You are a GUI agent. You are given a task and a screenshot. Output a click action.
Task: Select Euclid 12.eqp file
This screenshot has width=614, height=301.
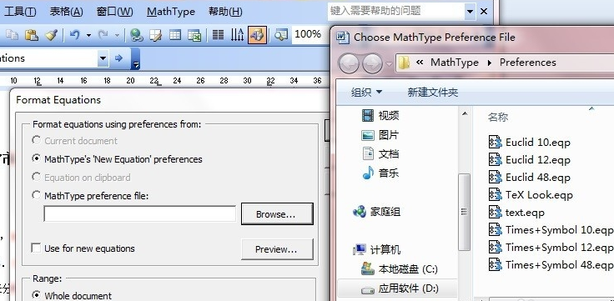530,160
